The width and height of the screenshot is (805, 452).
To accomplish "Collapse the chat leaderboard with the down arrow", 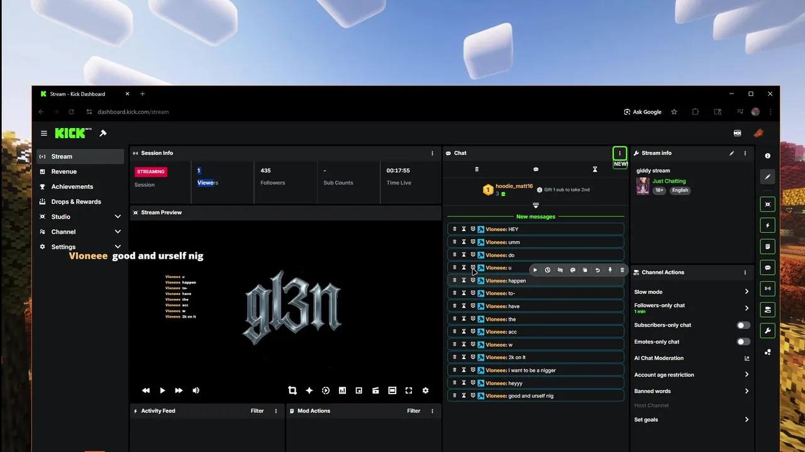I will click(536, 205).
